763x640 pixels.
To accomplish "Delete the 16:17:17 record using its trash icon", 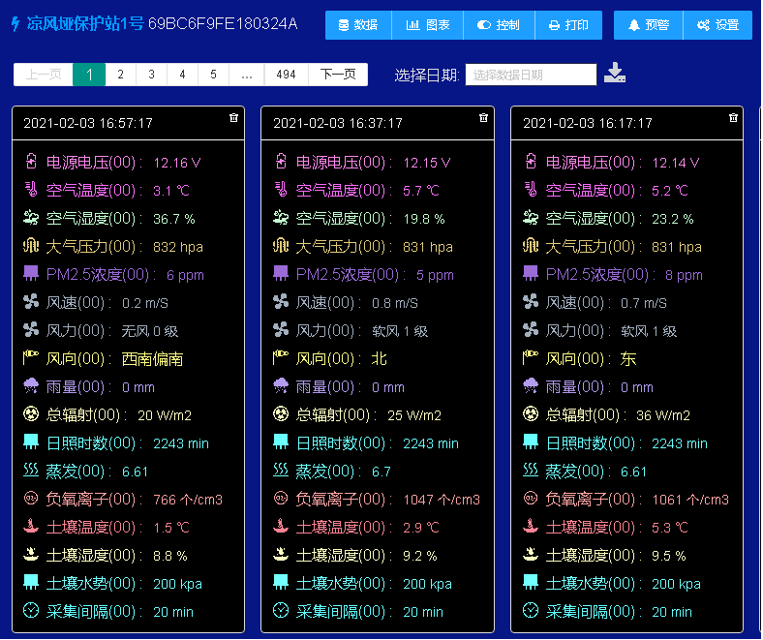I will (x=733, y=117).
